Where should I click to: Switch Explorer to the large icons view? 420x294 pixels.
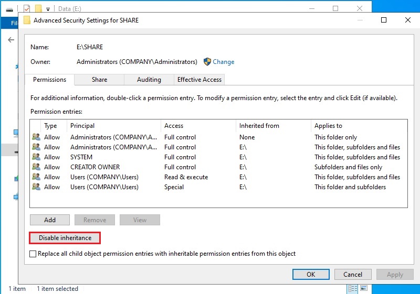363,289
